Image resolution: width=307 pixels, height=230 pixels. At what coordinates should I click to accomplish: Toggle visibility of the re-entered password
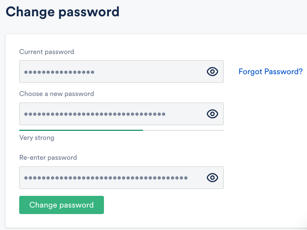pyautogui.click(x=212, y=178)
